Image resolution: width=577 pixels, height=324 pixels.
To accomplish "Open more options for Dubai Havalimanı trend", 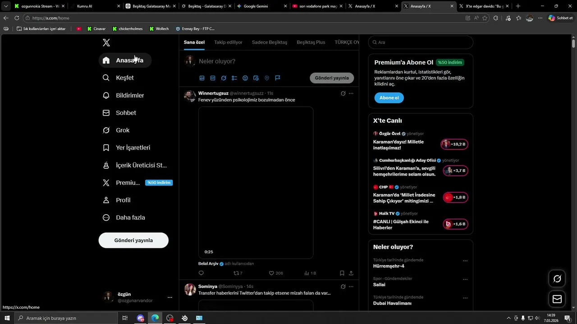I will pyautogui.click(x=465, y=298).
